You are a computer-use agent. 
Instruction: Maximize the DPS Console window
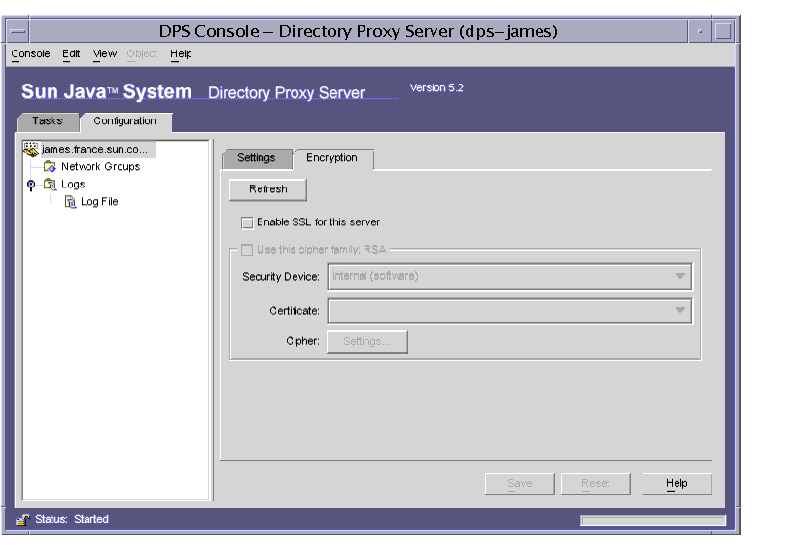pos(723,32)
